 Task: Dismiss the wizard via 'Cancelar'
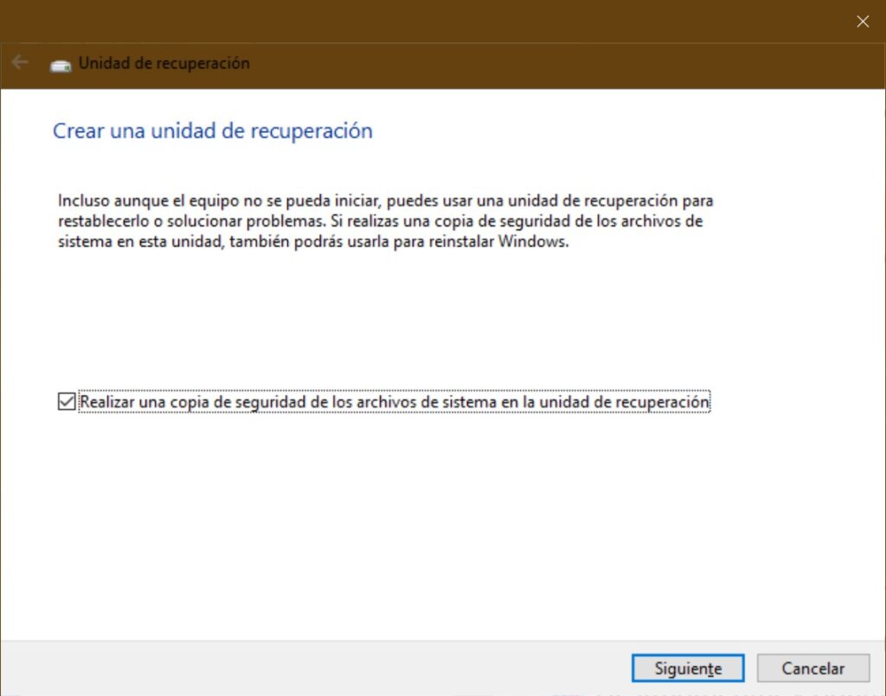pyautogui.click(x=812, y=667)
